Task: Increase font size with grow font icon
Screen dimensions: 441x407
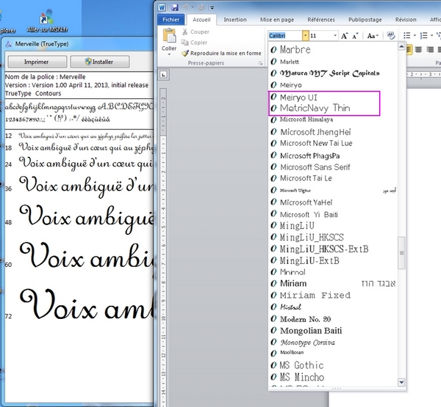Action: pos(344,36)
